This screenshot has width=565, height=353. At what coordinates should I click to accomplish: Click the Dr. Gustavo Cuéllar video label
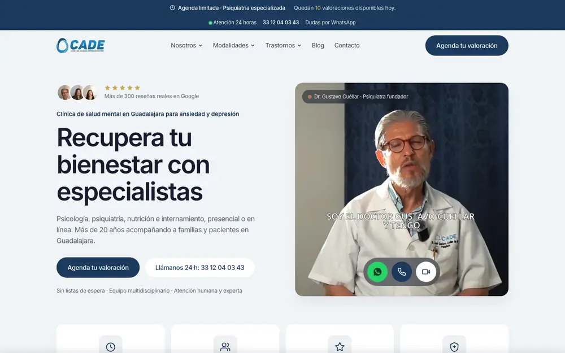coord(358,97)
